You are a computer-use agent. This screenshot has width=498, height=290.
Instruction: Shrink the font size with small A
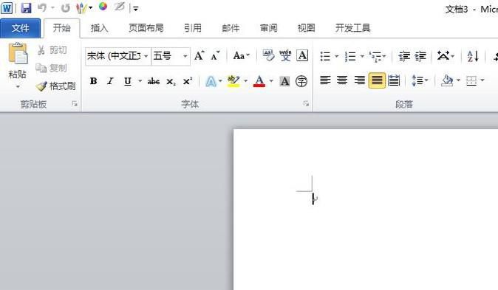point(215,56)
